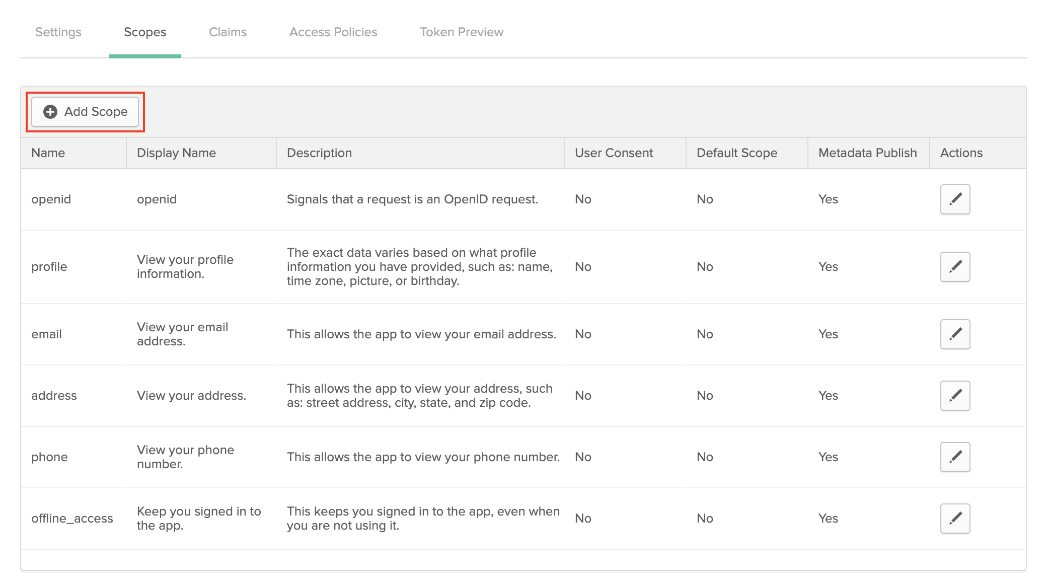The width and height of the screenshot is (1044, 586).
Task: Click the Metadata Publish column header
Action: [868, 153]
